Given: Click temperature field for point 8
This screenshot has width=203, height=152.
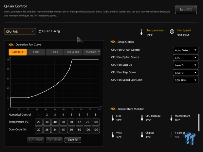Looking at the screenshot, I should [x=96, y=122].
